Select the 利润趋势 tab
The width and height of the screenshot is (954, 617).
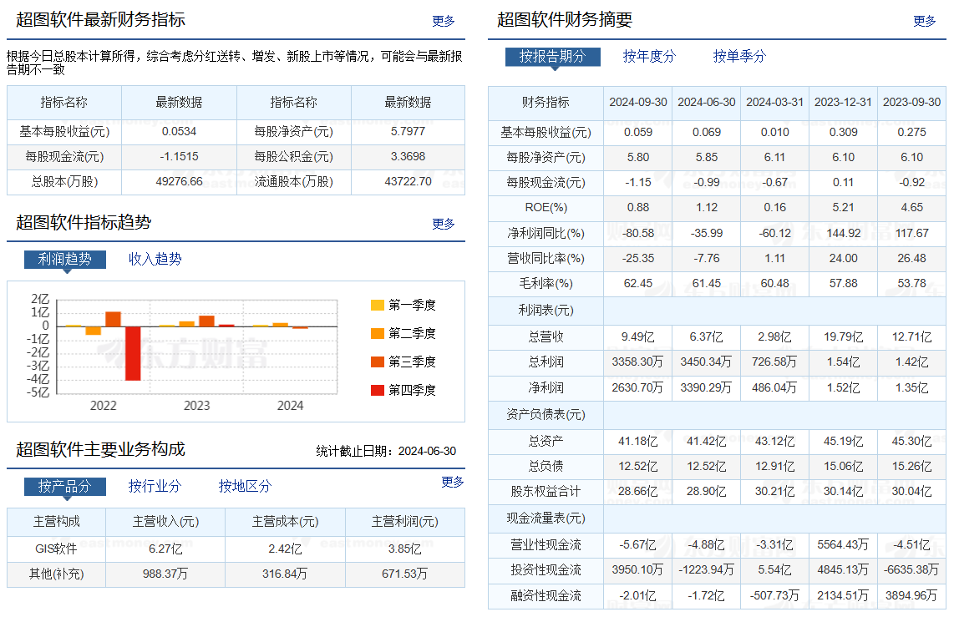point(65,259)
